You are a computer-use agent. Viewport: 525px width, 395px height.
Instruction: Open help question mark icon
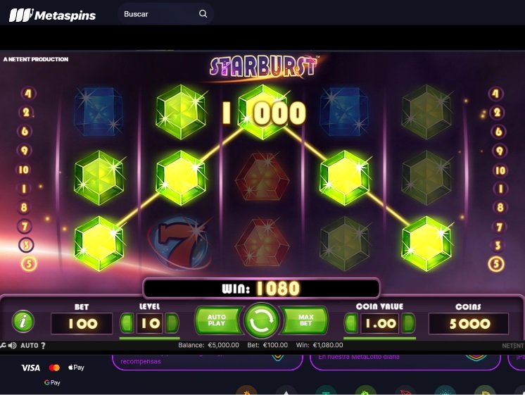pos(43,346)
